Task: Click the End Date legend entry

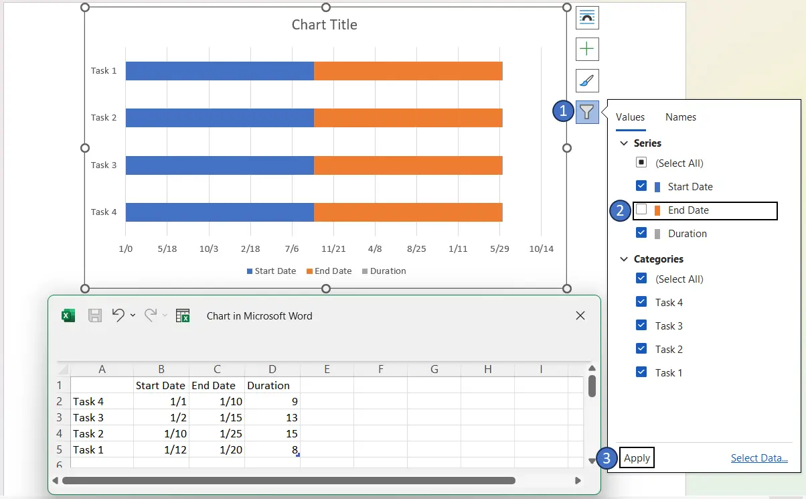Action: point(329,271)
